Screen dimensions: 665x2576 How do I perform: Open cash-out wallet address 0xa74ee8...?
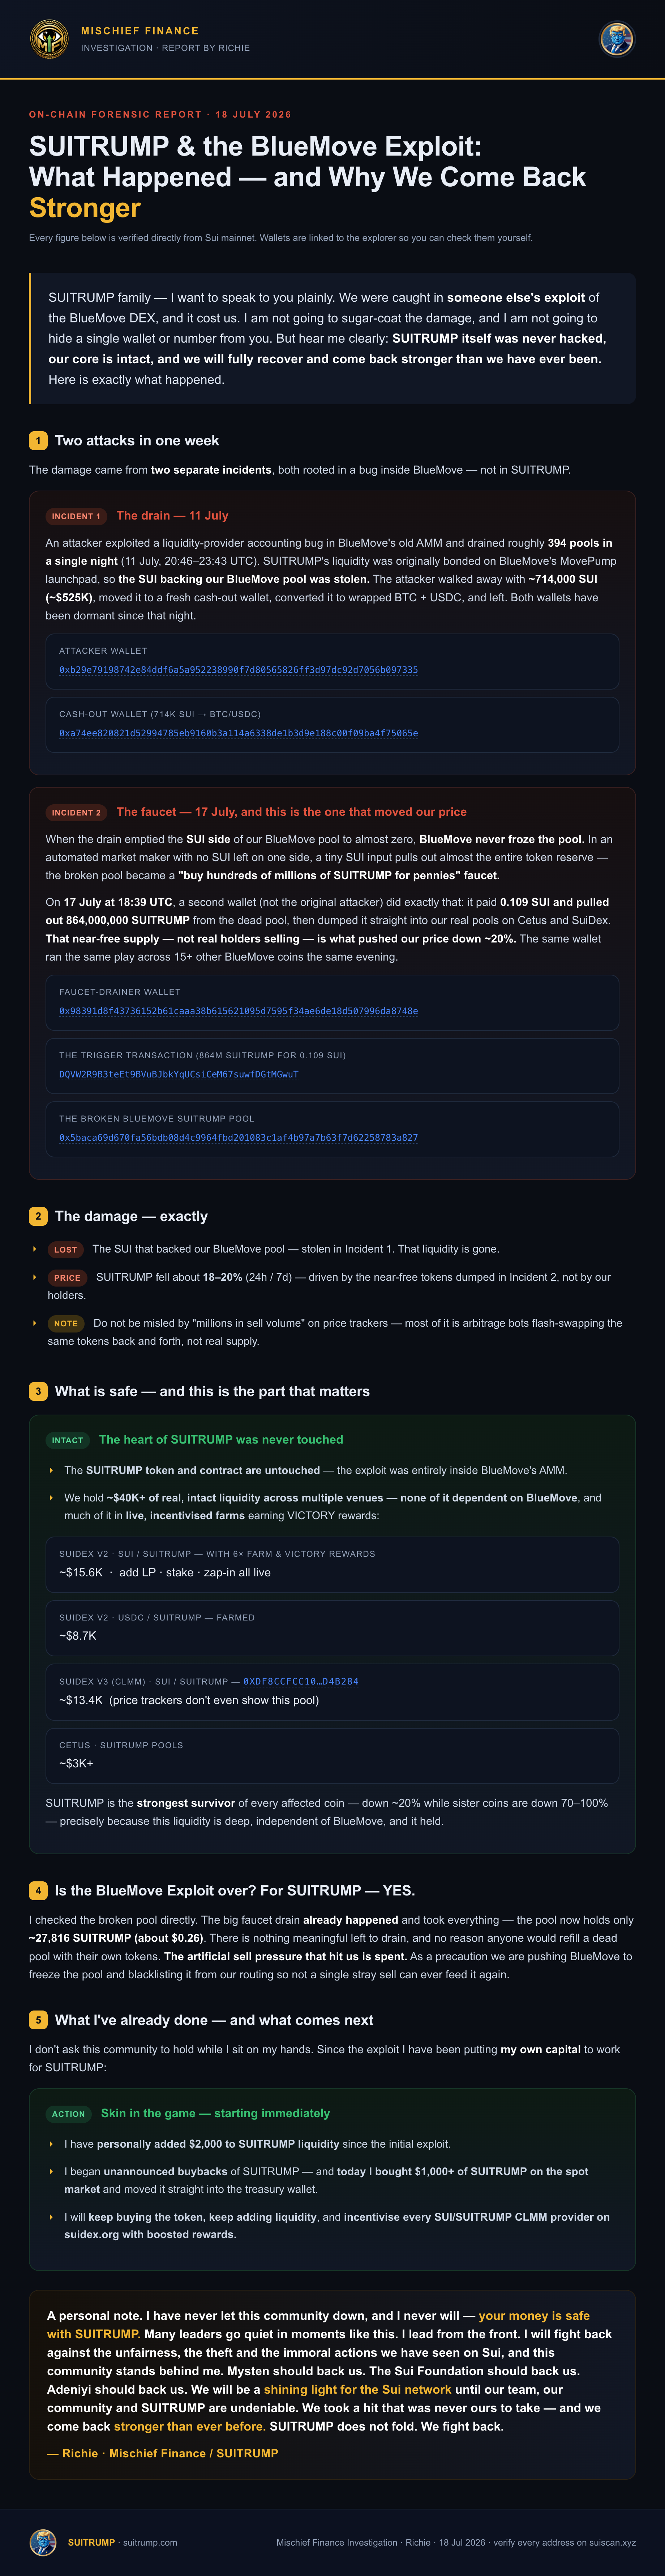click(239, 733)
